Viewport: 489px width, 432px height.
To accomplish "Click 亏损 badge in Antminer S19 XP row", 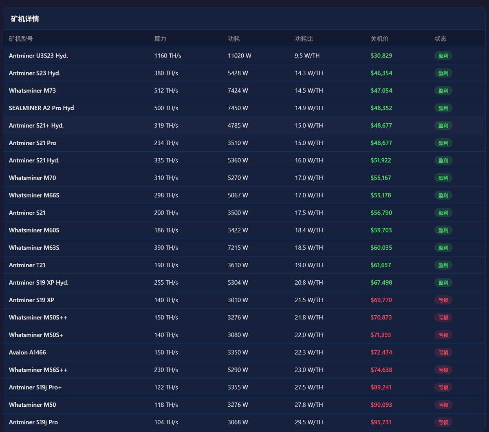I will coord(443,300).
